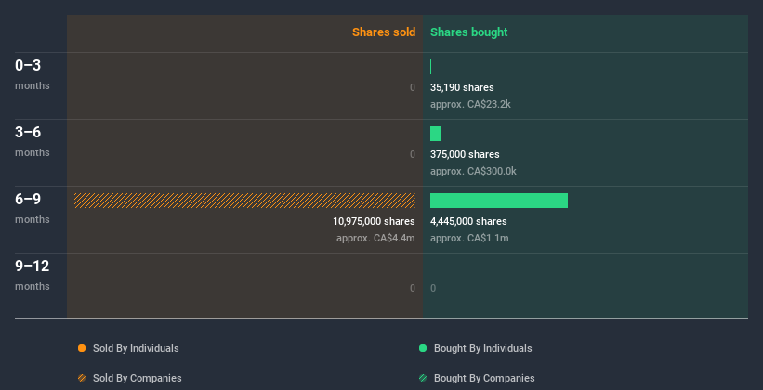Click the green 6–9 months bought bar
The width and height of the screenshot is (763, 390).
(x=499, y=201)
